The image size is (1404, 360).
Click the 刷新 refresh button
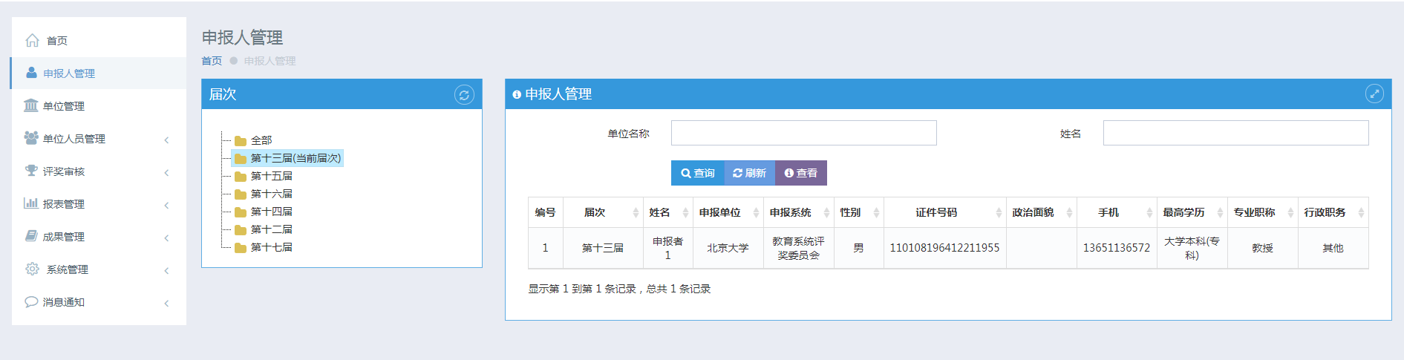[x=749, y=173]
